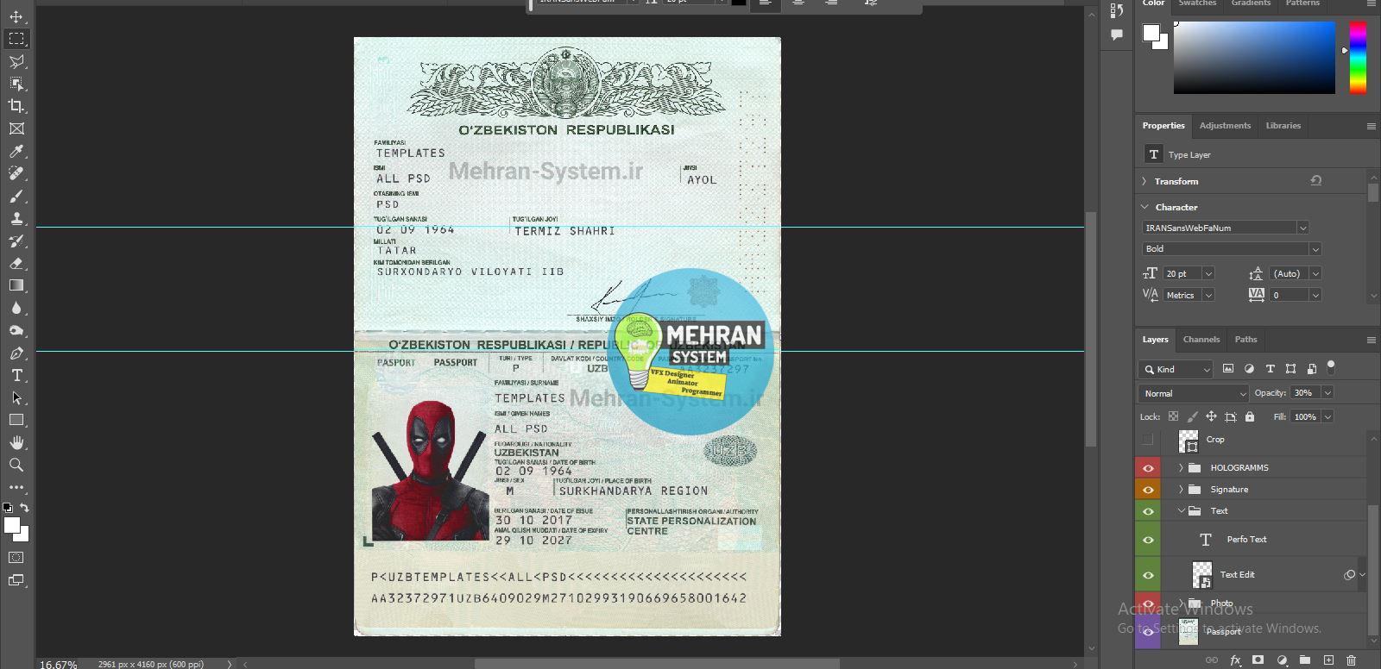Open the Libraries tab
This screenshot has height=669, width=1381.
click(1283, 126)
